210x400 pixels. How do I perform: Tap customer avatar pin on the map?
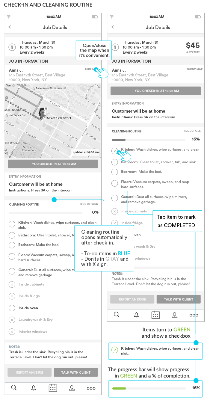[x=42, y=112]
